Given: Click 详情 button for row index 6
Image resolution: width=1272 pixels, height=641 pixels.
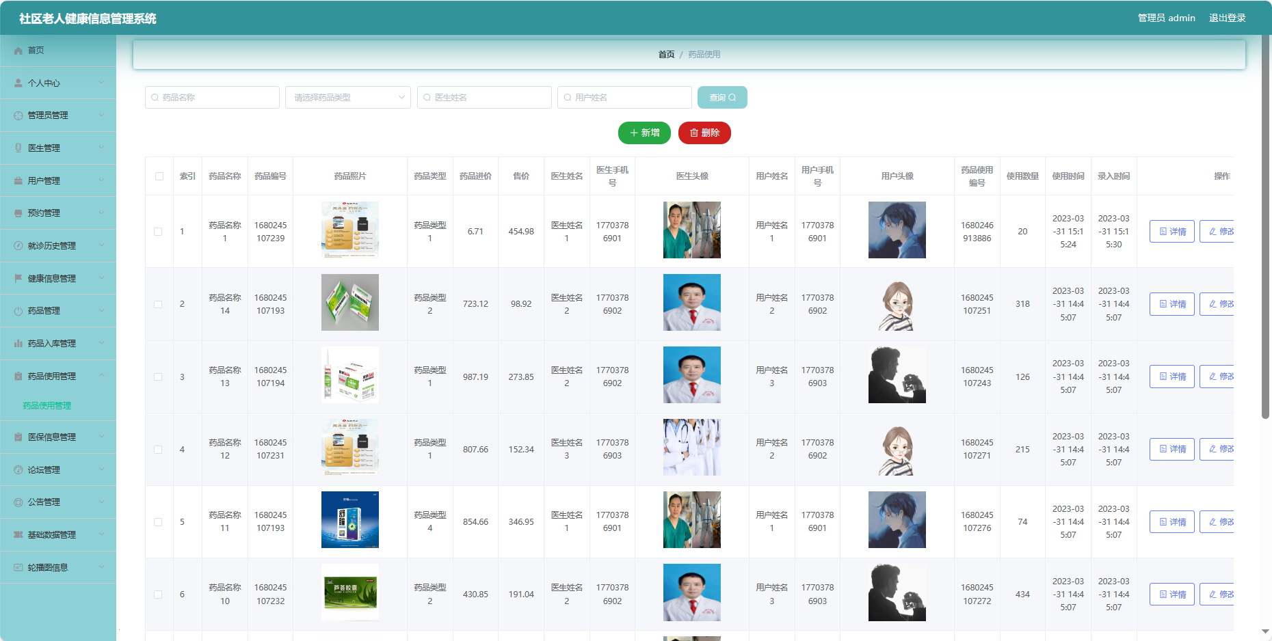Looking at the screenshot, I should pos(1172,595).
